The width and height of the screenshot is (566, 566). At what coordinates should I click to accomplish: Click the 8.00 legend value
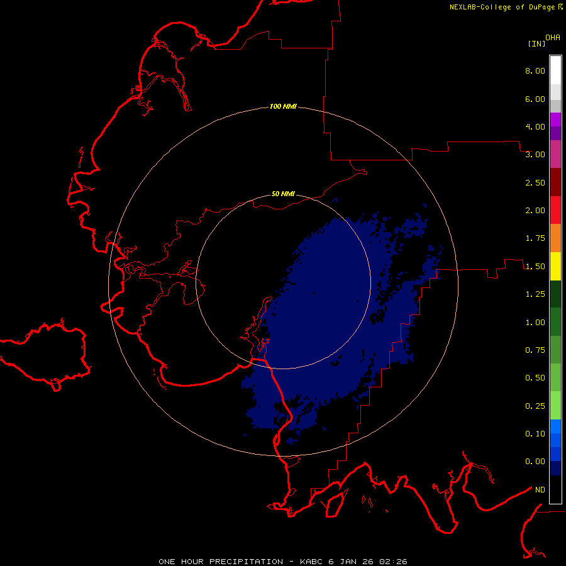tap(535, 70)
